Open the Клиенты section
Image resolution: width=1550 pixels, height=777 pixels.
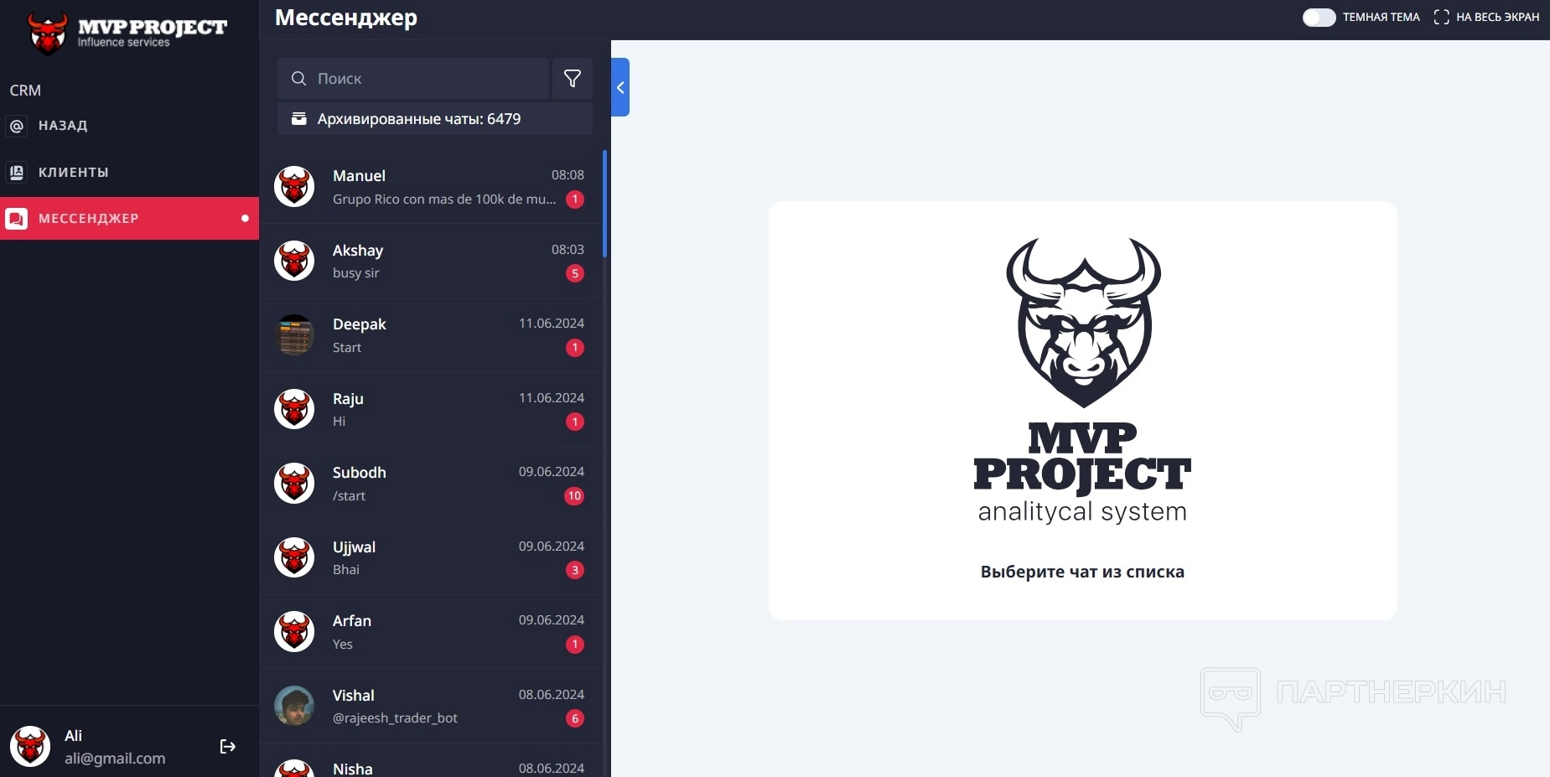[130, 173]
